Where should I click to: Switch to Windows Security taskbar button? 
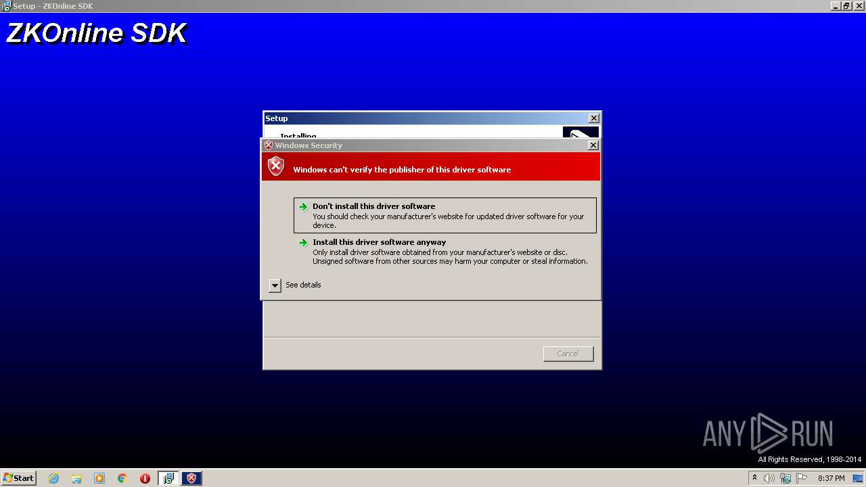[191, 478]
